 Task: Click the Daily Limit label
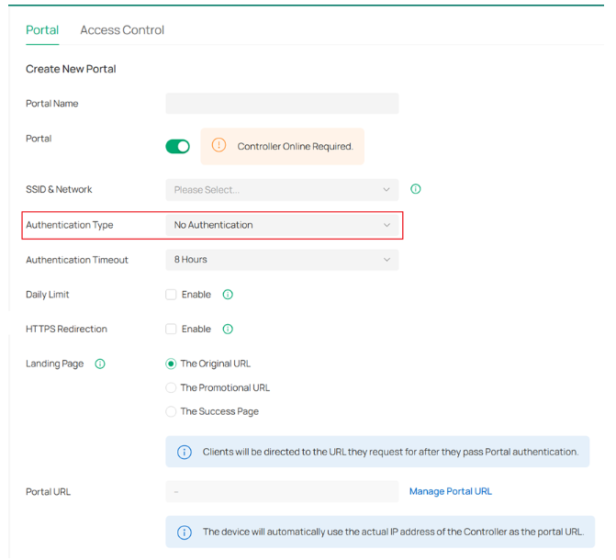[x=48, y=295]
